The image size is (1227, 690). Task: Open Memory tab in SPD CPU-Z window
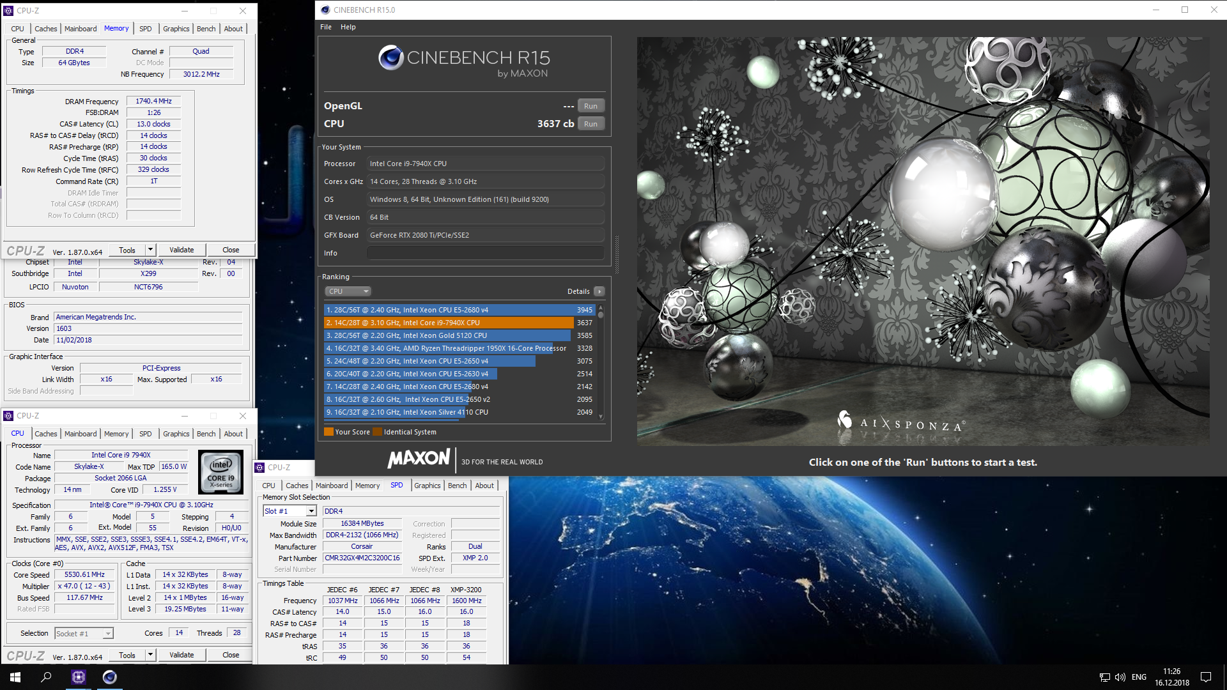[x=367, y=486]
